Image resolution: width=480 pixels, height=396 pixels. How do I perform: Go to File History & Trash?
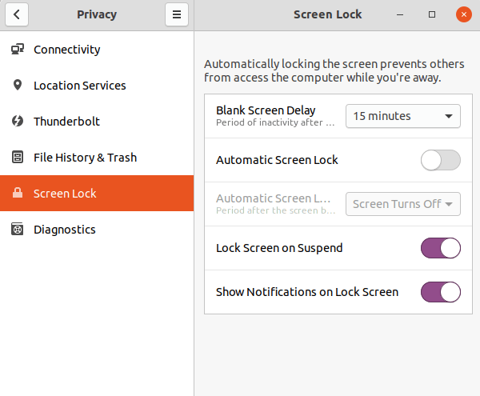point(85,158)
